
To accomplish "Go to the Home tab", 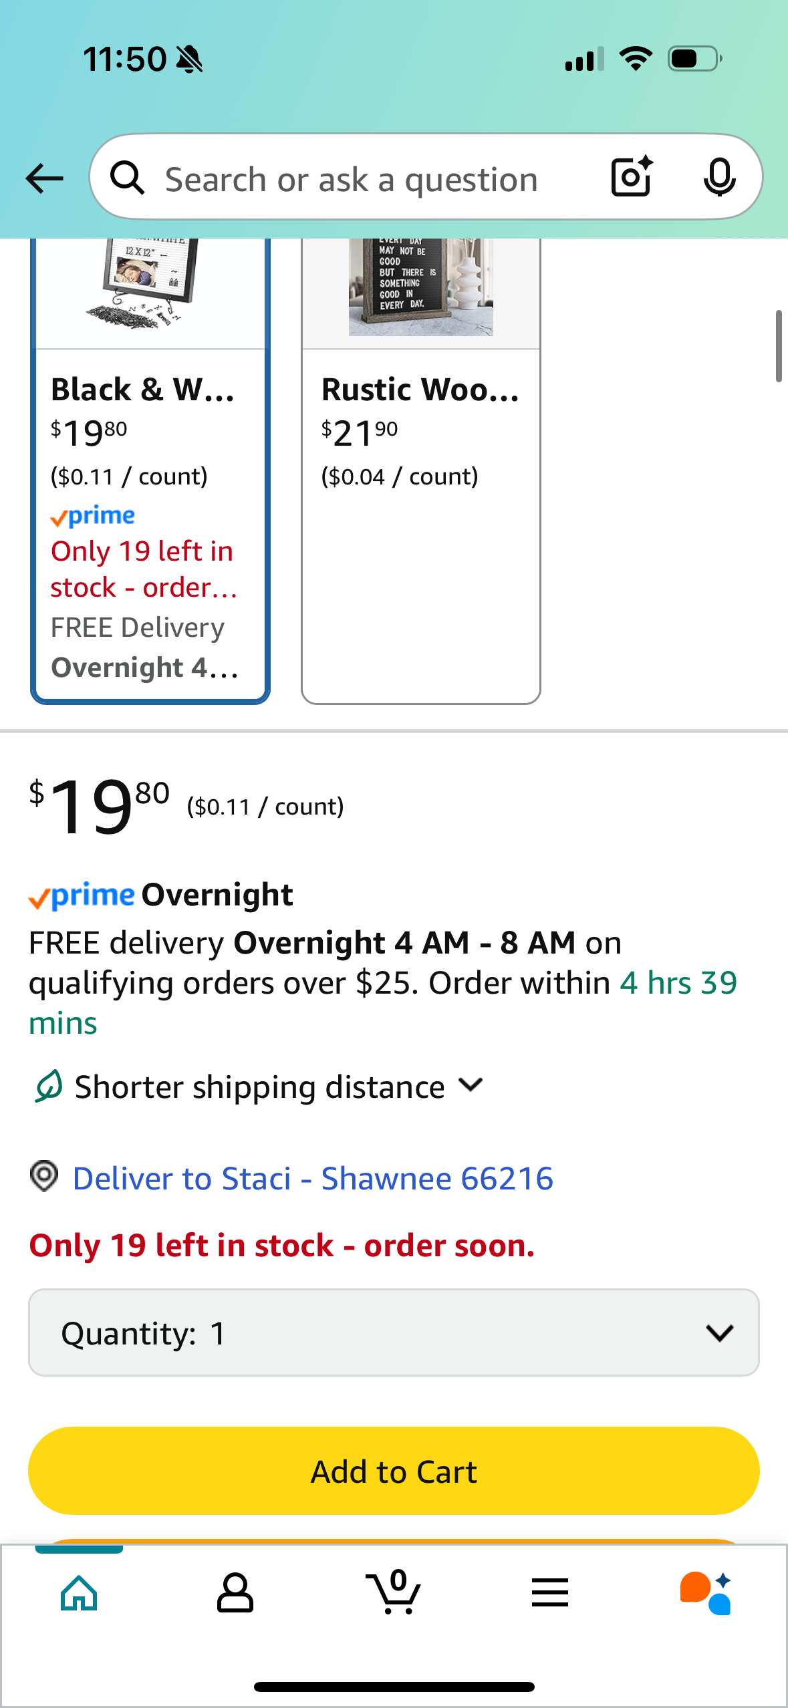I will click(x=79, y=1592).
